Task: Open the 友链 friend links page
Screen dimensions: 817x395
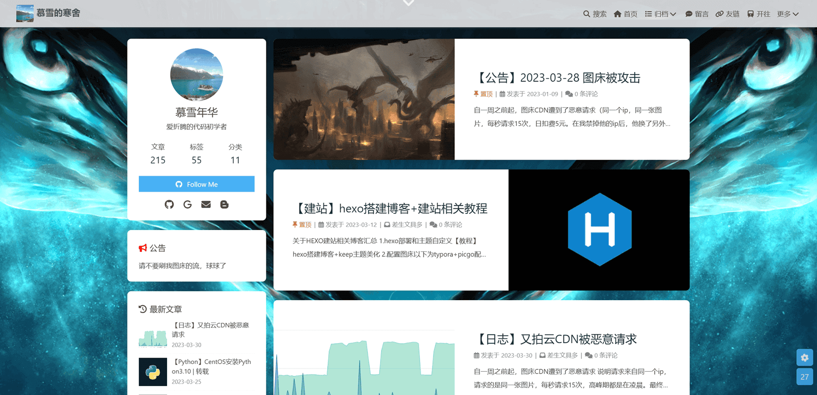Action: pos(728,14)
